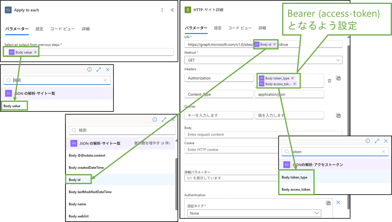The image size is (392, 222).
Task: Close the popup that lists only Body value
Action: click(107, 70)
